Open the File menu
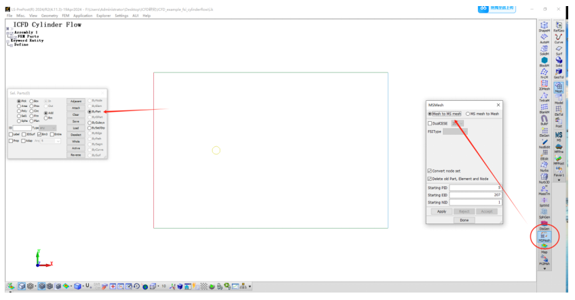This screenshot has height=300, width=575. [x=9, y=16]
